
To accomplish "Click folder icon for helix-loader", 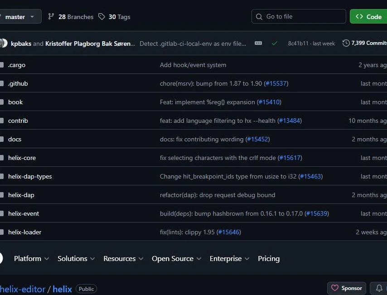I will (x=2, y=232).
